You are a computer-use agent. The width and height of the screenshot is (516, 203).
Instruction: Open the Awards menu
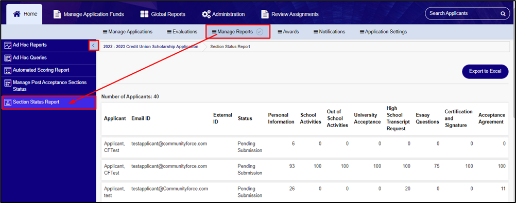(x=288, y=32)
